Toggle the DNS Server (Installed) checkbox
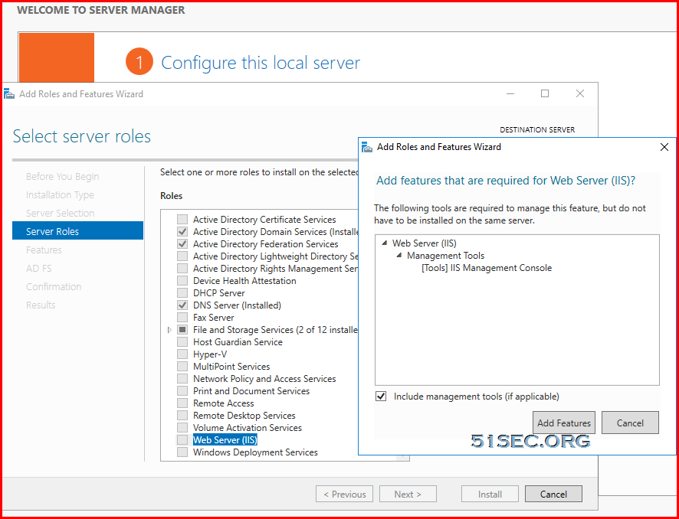679x519 pixels. pos(182,305)
